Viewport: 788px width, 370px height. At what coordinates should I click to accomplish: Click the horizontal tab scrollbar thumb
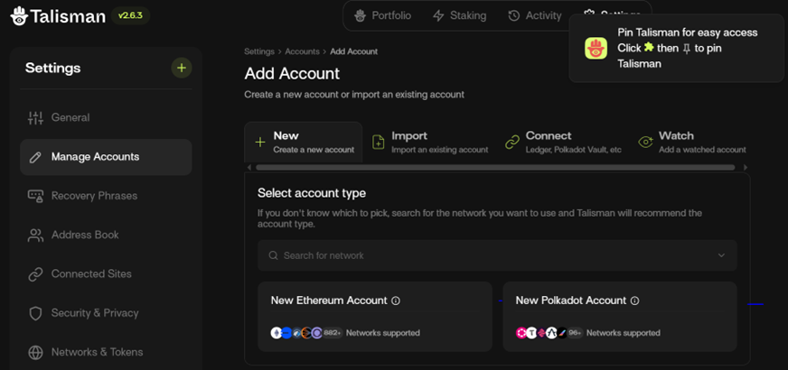click(x=495, y=167)
